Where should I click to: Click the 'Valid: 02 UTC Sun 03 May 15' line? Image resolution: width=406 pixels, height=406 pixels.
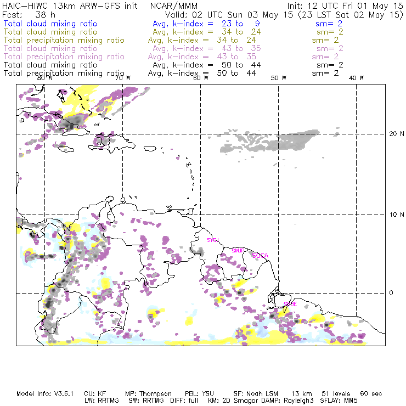point(229,14)
